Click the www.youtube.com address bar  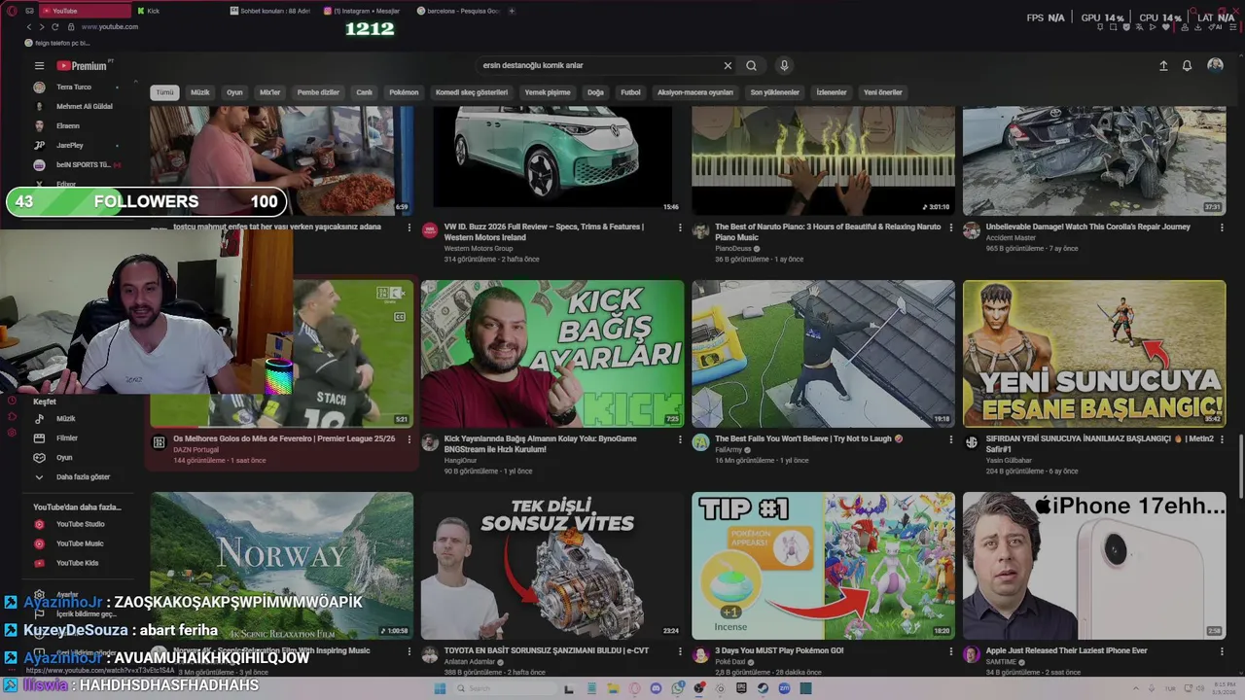(110, 27)
